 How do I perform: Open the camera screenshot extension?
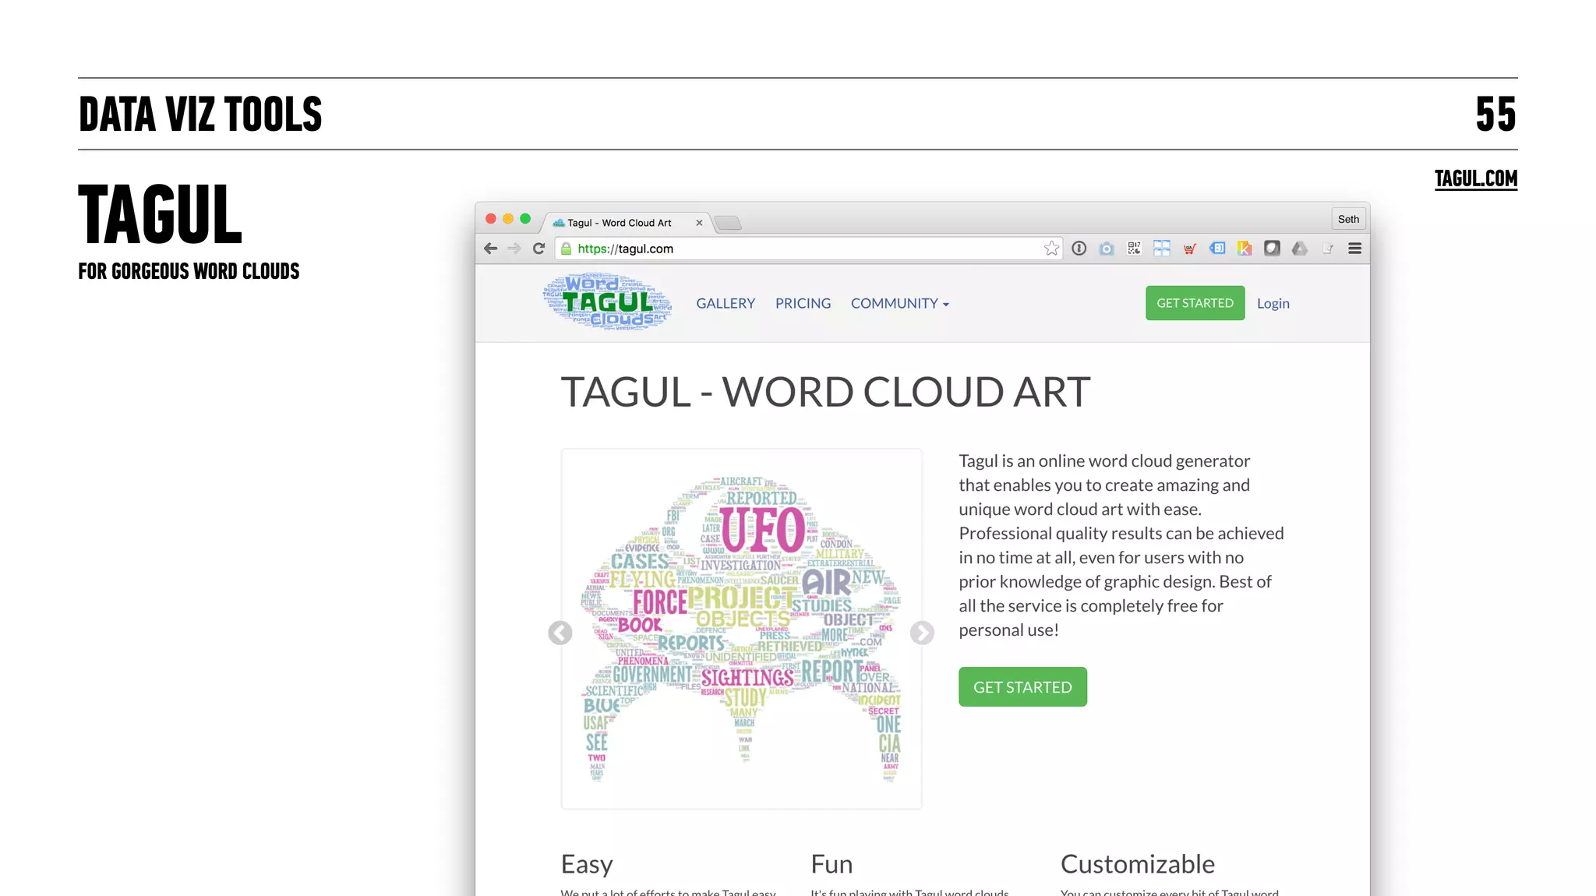pyautogui.click(x=1107, y=249)
